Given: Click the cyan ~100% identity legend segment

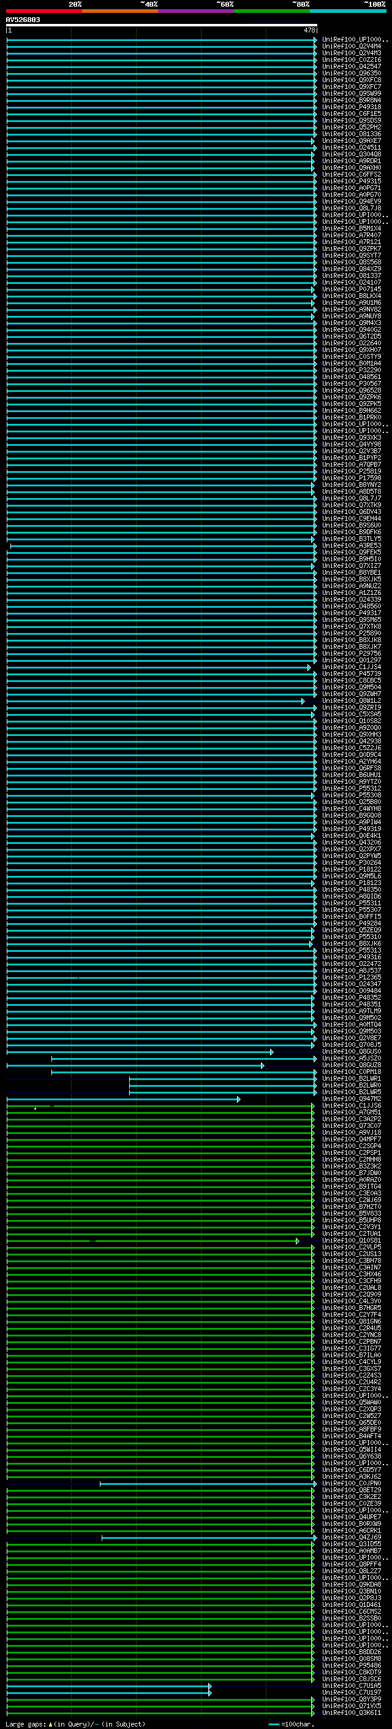Looking at the screenshot, I should coord(348,11).
